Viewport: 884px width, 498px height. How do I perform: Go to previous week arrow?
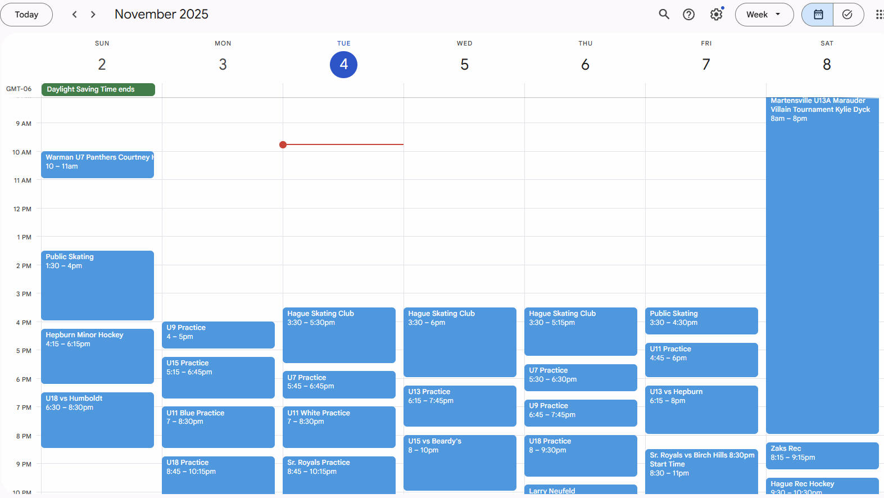click(75, 15)
